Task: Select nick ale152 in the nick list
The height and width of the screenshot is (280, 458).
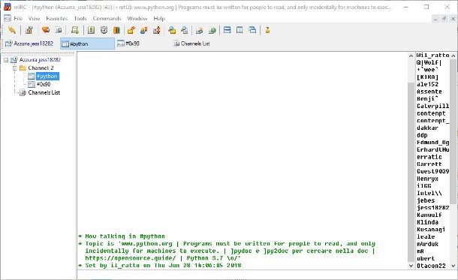Action: point(427,84)
